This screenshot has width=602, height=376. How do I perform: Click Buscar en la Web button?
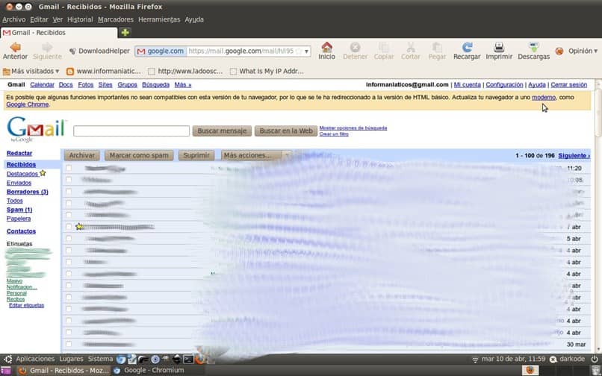coord(286,131)
